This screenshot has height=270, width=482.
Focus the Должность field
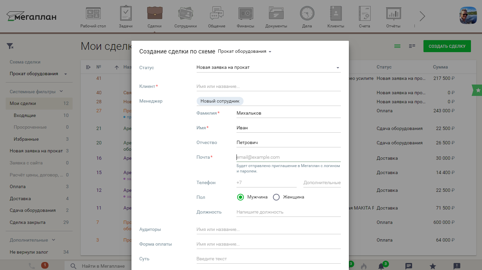(288, 212)
